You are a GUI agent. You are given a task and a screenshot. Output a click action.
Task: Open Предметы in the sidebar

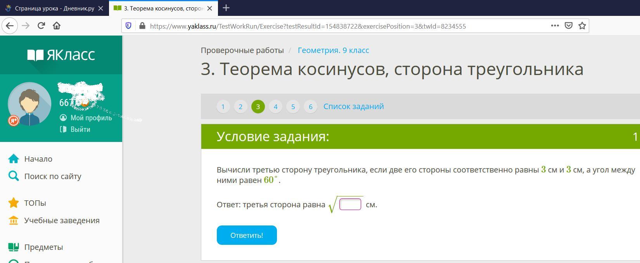(x=35, y=247)
